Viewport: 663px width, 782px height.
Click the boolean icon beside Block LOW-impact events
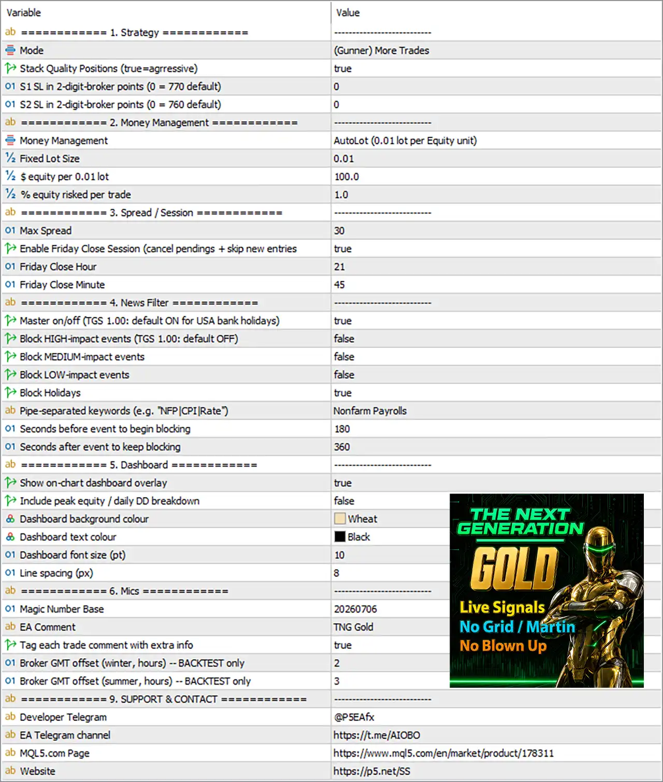click(x=10, y=375)
